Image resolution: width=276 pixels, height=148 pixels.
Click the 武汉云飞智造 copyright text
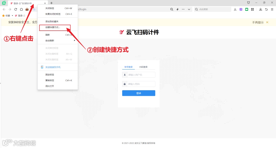pos(139,143)
